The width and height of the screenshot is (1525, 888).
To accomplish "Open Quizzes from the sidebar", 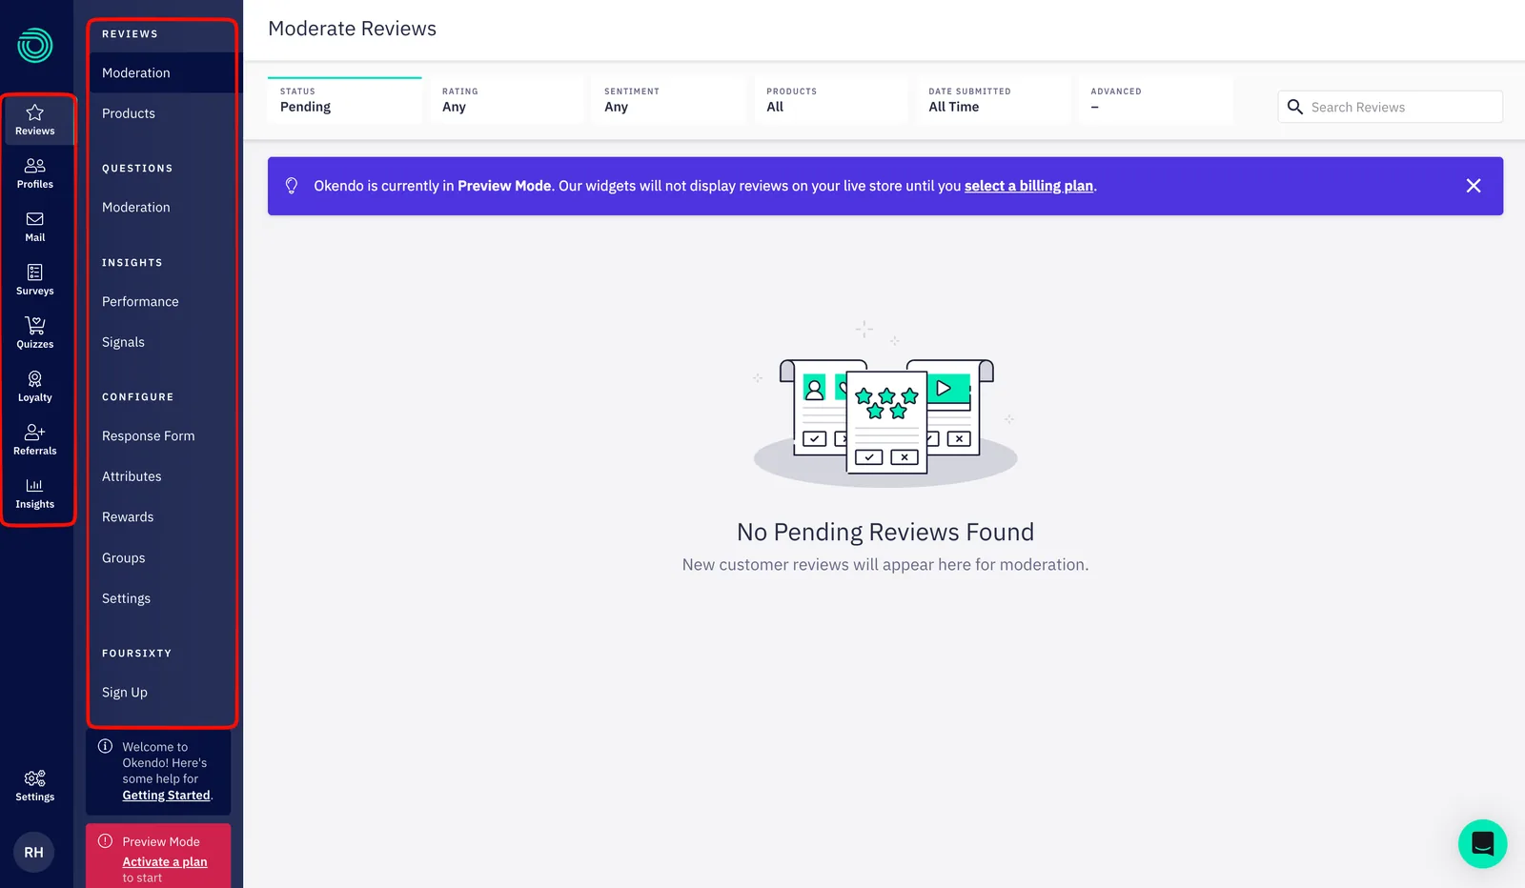I will (35, 333).
